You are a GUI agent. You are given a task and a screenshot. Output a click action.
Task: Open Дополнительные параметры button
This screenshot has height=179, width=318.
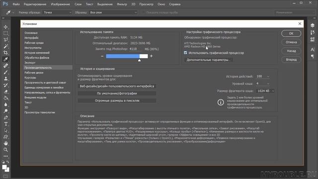coord(208,60)
